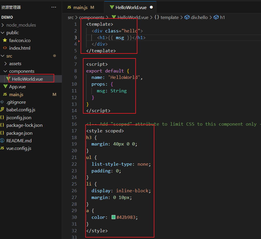
Task: Open the explorer more actions ellipsis menu
Action: (54, 7)
